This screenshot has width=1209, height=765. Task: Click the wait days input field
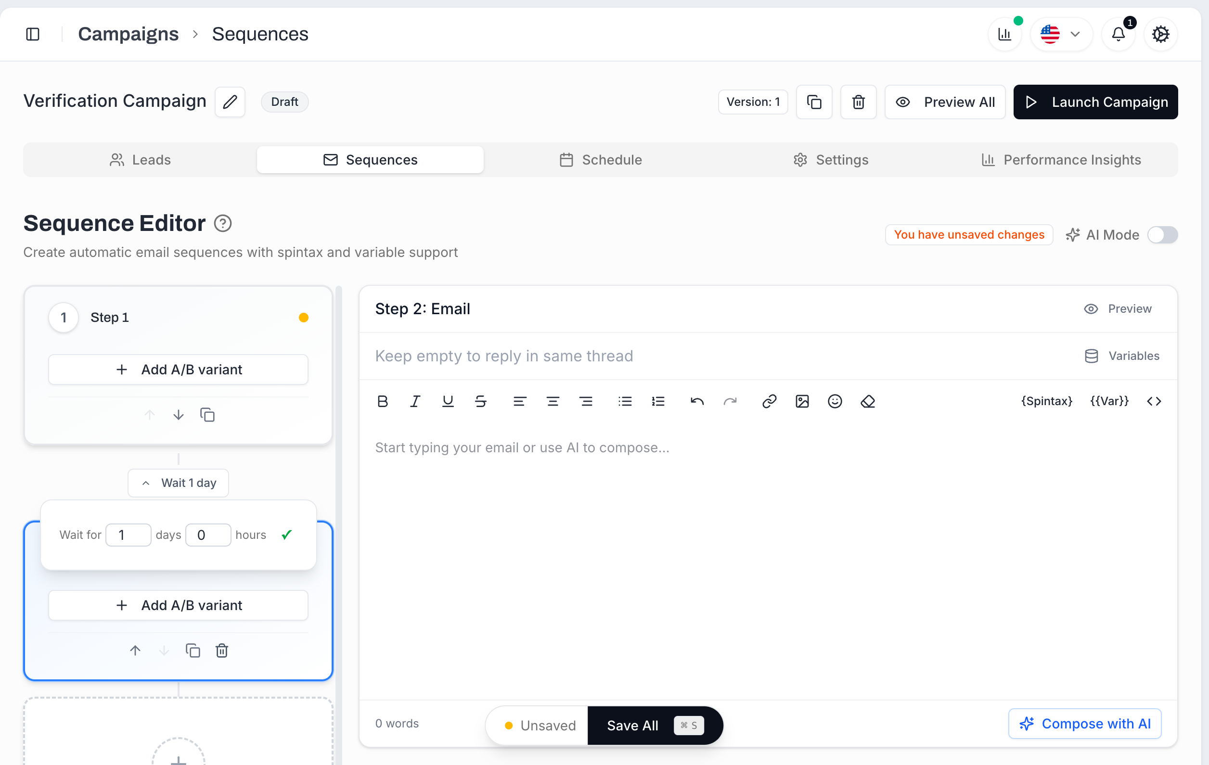pos(128,535)
